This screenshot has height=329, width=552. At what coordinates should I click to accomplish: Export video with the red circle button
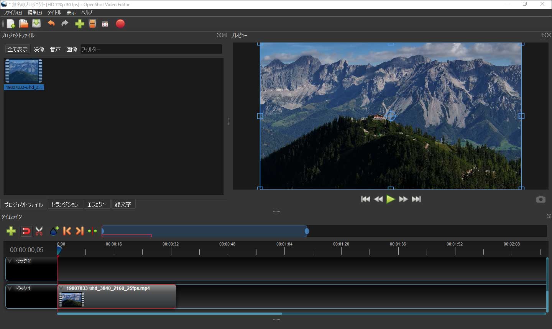coord(120,24)
